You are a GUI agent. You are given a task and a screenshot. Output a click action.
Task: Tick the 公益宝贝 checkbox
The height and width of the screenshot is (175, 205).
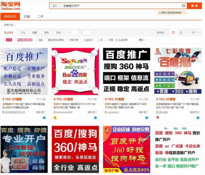point(82,40)
